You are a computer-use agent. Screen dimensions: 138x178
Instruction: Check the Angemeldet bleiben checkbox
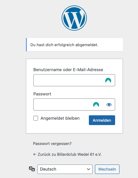pos(36,118)
